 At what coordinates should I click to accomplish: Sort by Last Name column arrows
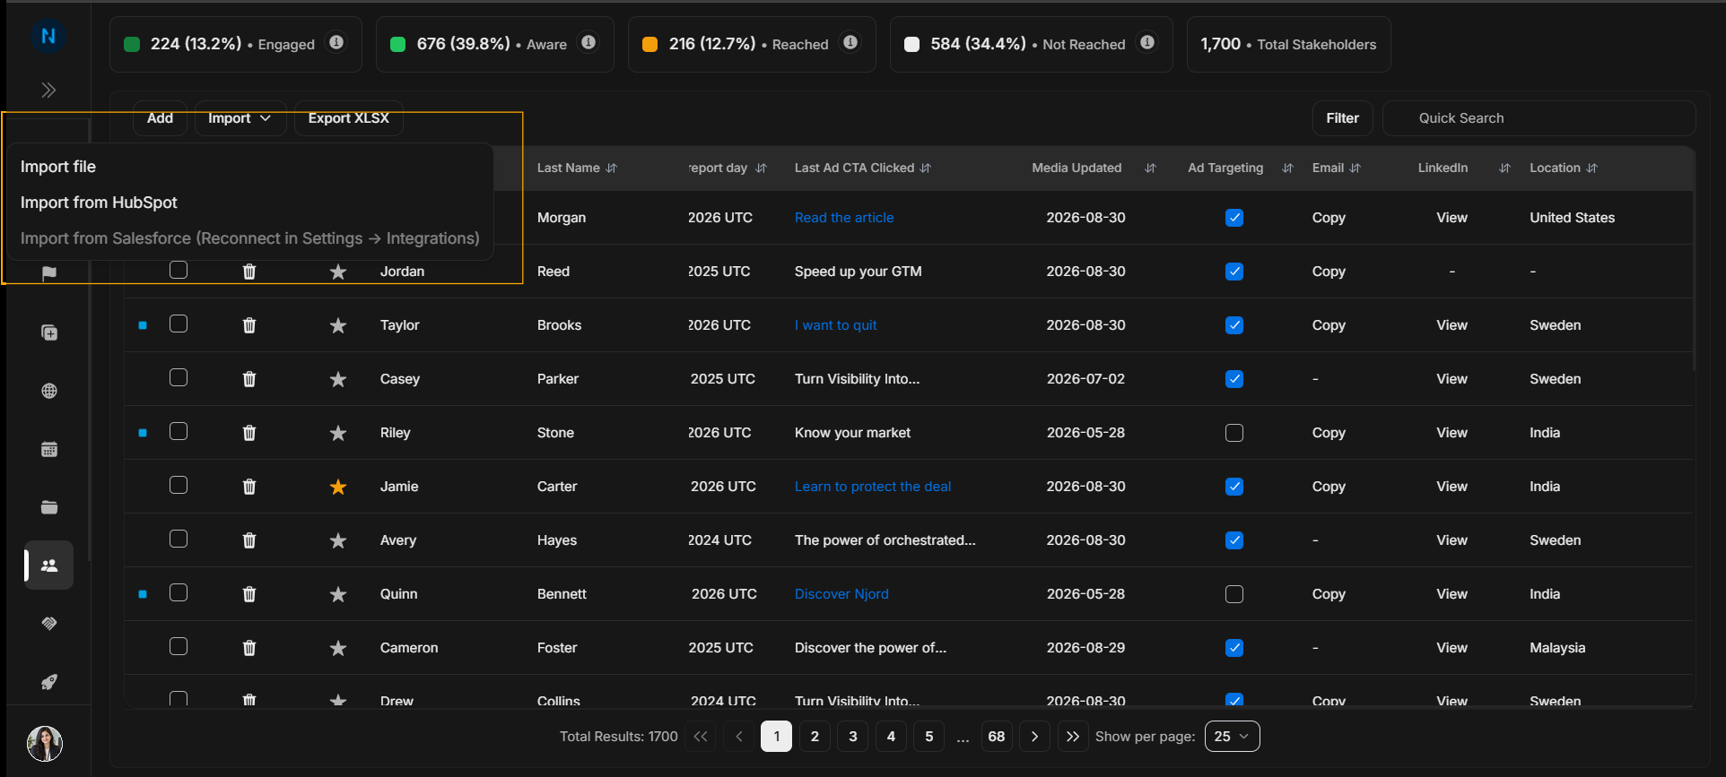coord(612,168)
